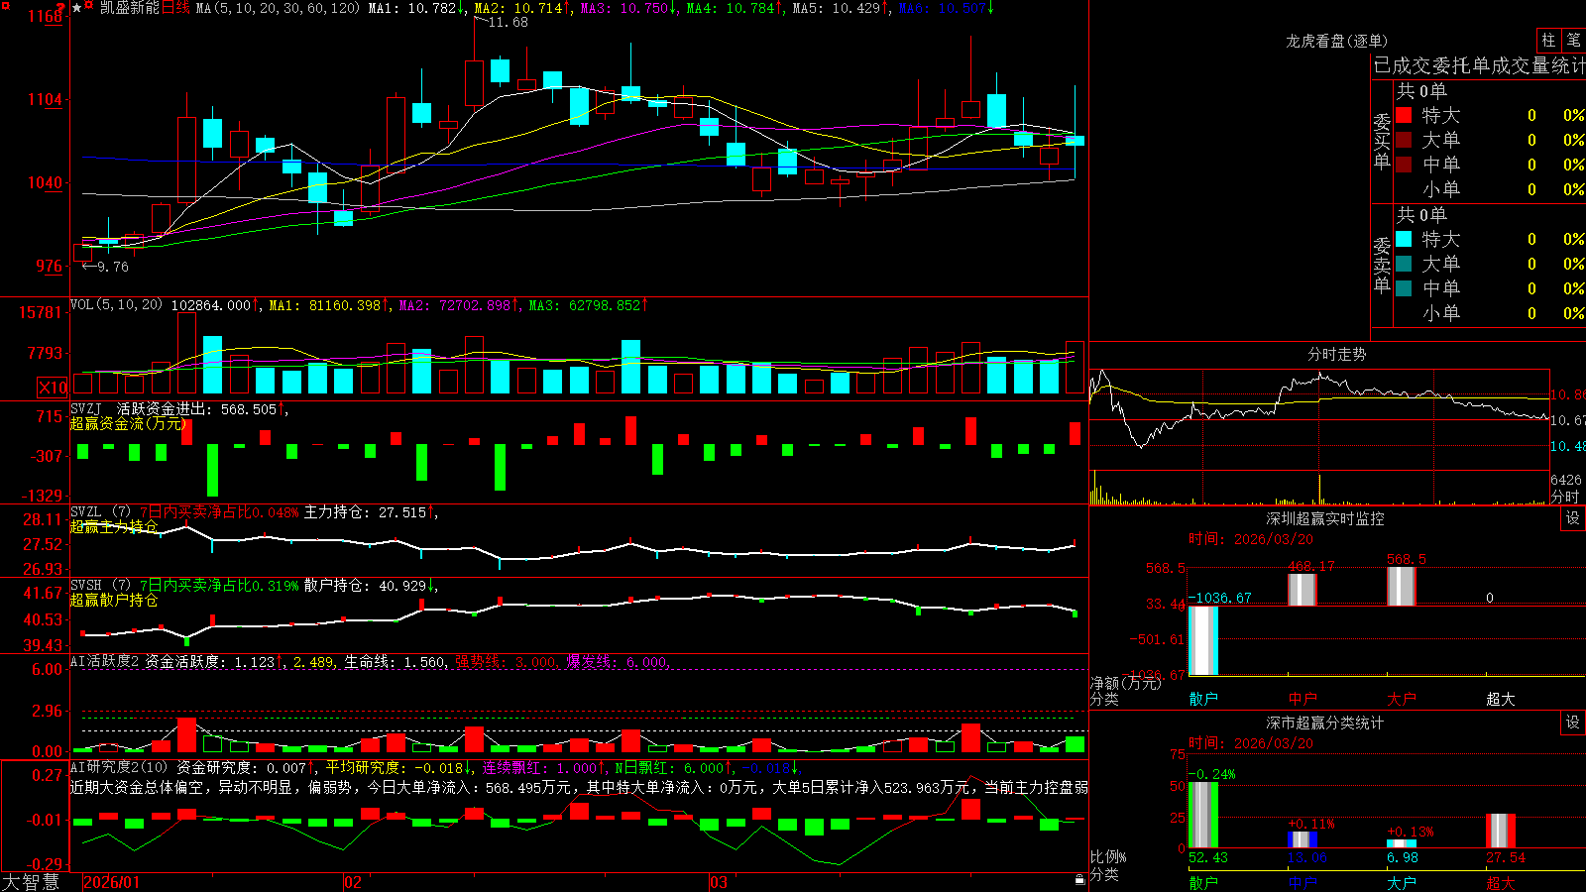Screen dimensions: 1586x892
Task: Click the VOL(5,10,20) indicator label
Action: (116, 304)
